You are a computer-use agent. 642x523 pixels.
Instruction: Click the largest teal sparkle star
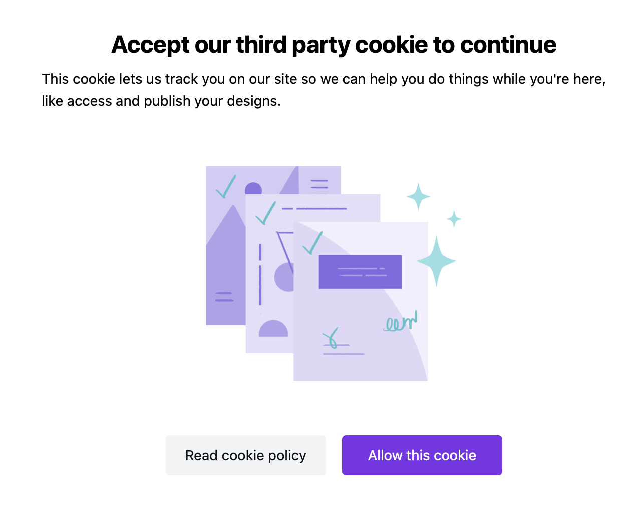click(436, 261)
